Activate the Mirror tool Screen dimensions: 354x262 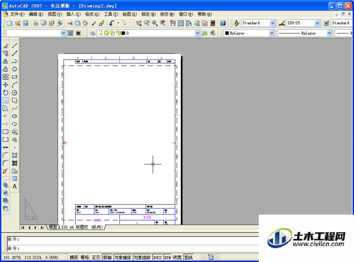point(6,61)
